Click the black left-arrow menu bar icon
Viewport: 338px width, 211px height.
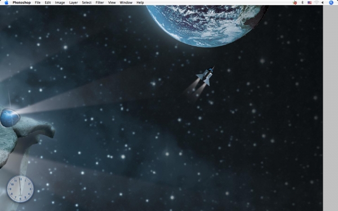[x=322, y=3]
